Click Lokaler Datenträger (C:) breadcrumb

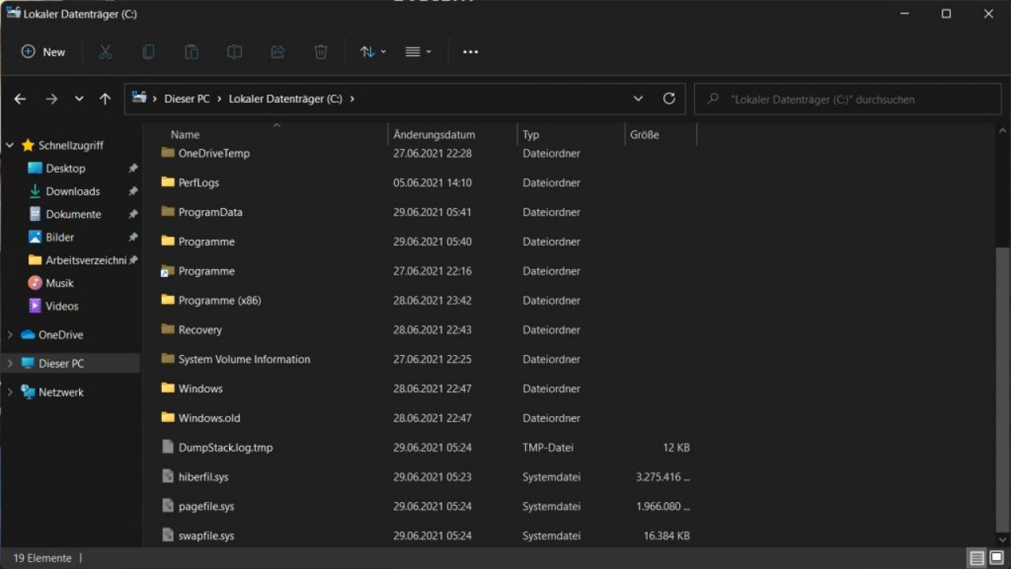coord(285,99)
